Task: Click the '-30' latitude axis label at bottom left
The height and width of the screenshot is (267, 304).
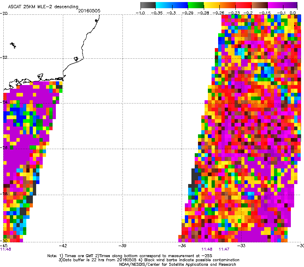Action: click(x=4, y=241)
